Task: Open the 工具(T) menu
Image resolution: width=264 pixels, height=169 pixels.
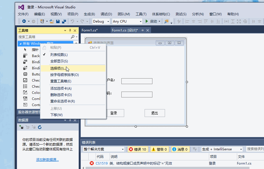Action: click(x=141, y=14)
